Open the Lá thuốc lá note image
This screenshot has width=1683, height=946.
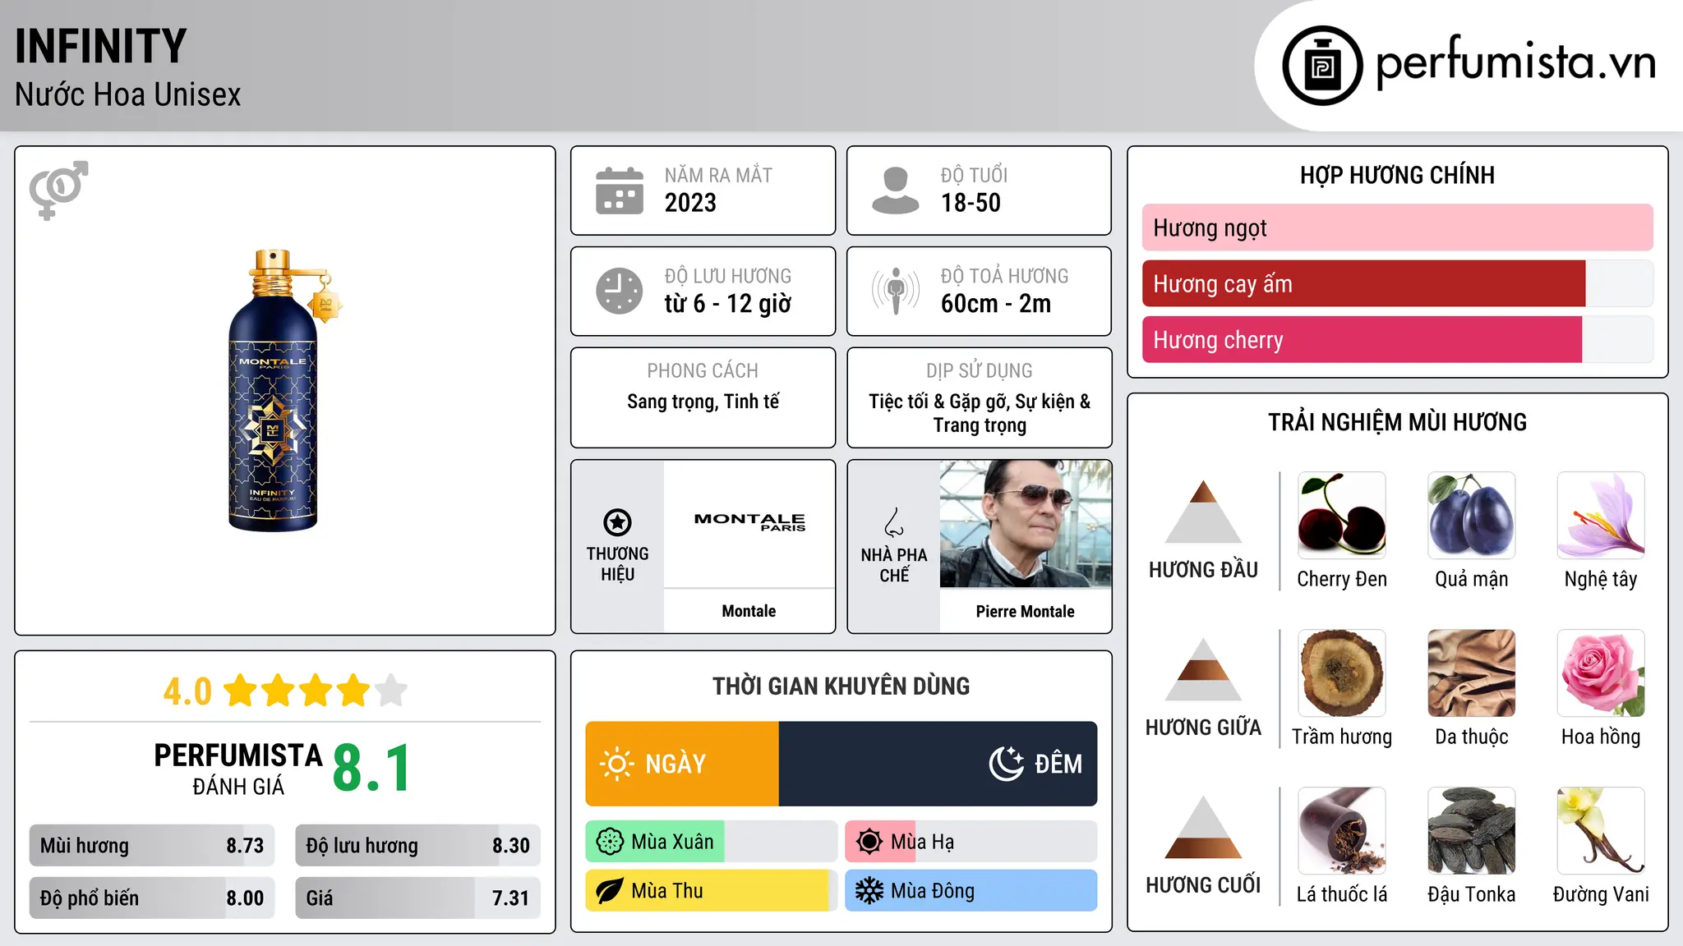[x=1342, y=830]
